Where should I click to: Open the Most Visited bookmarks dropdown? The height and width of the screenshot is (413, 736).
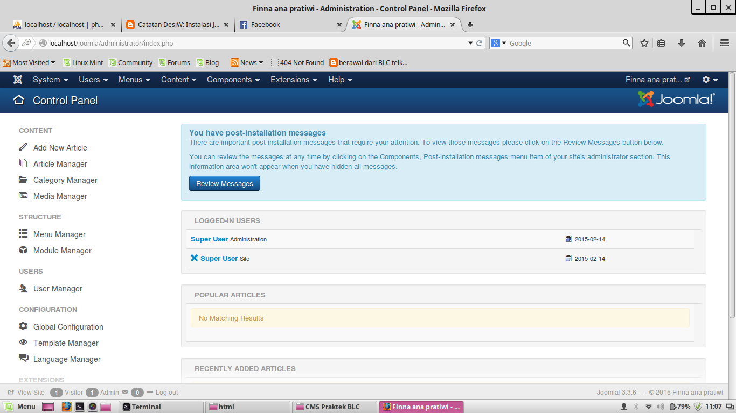point(30,62)
